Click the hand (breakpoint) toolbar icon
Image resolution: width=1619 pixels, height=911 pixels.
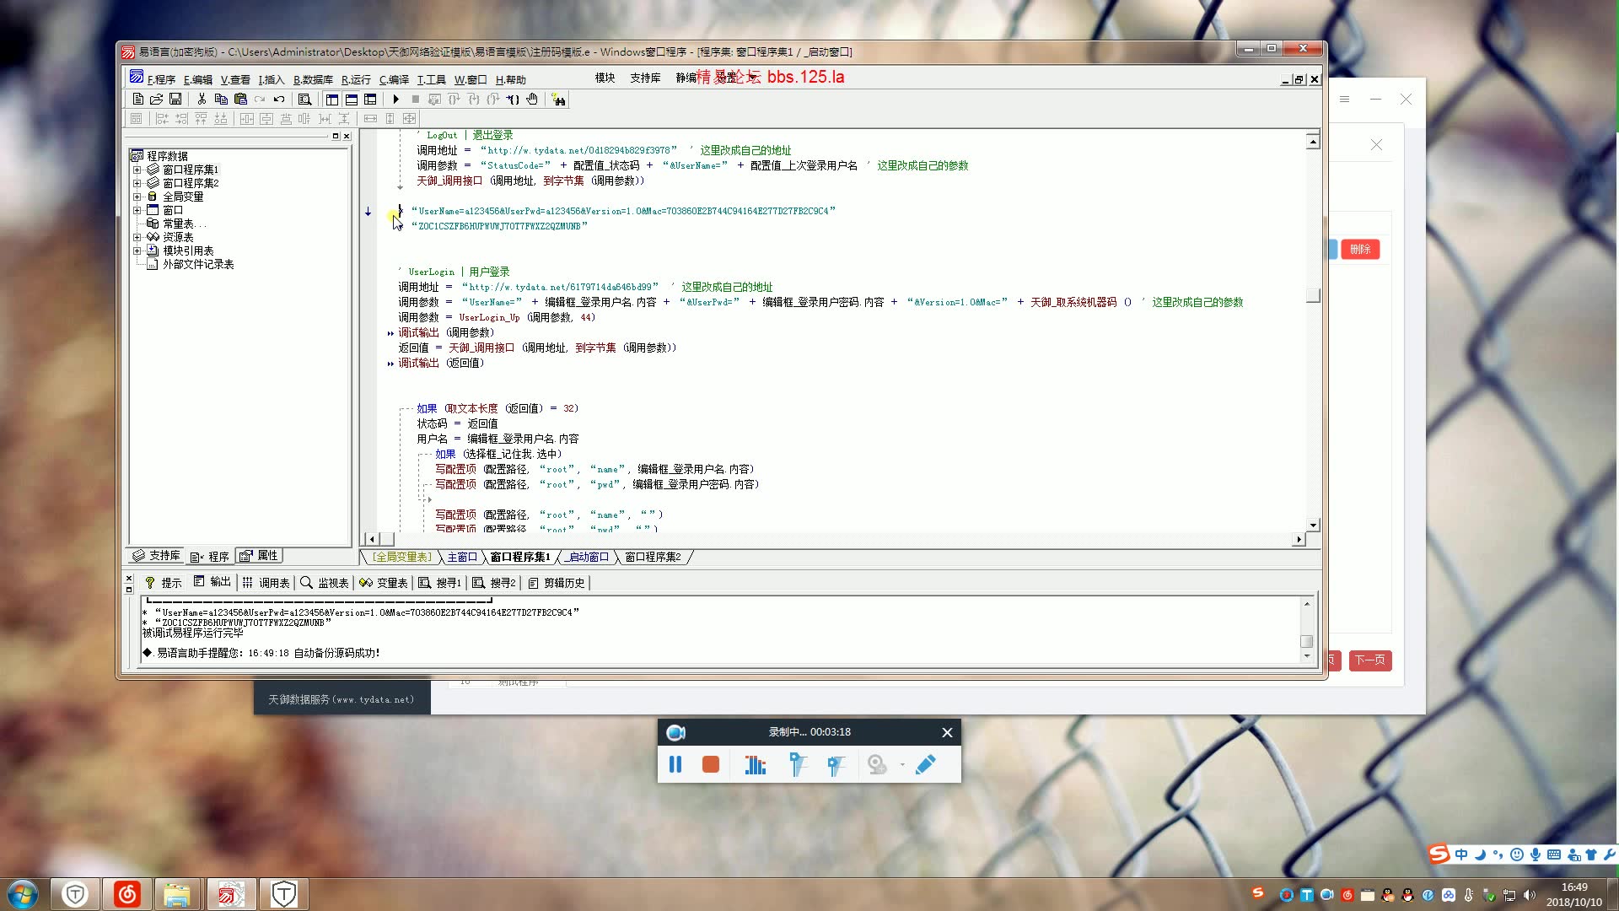[532, 100]
